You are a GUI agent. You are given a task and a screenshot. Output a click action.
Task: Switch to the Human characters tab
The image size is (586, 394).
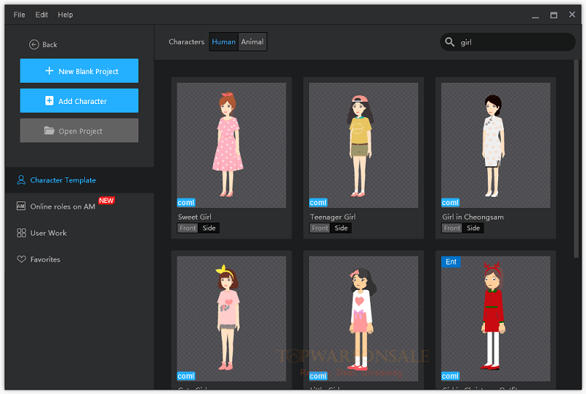click(223, 42)
